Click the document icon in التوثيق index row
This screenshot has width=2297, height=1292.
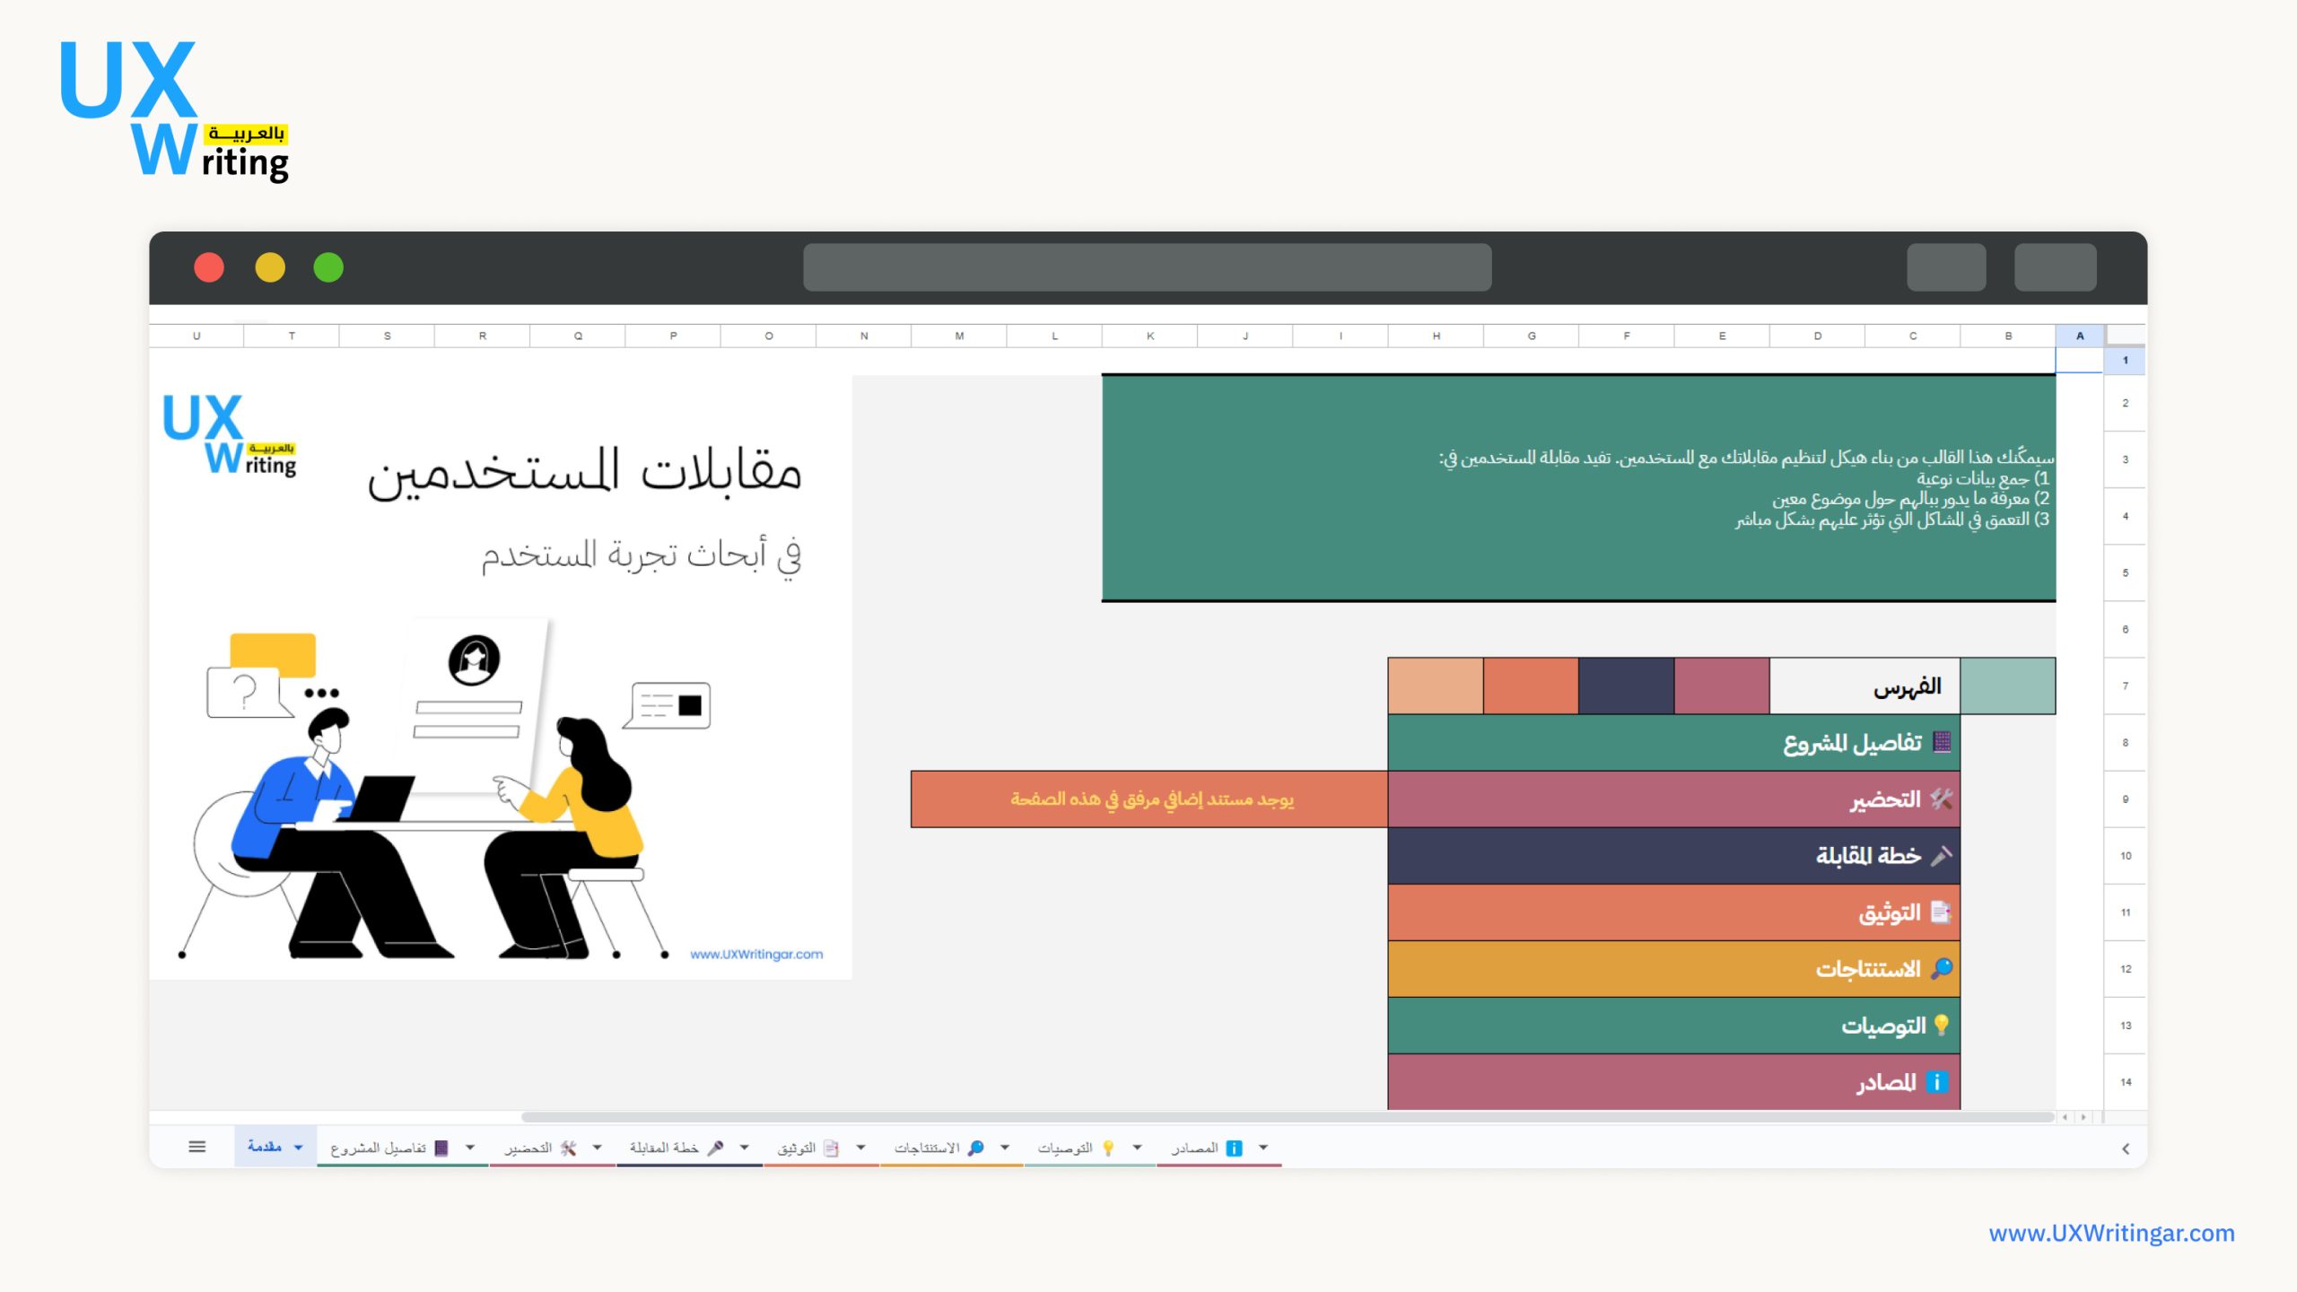pyautogui.click(x=1941, y=912)
